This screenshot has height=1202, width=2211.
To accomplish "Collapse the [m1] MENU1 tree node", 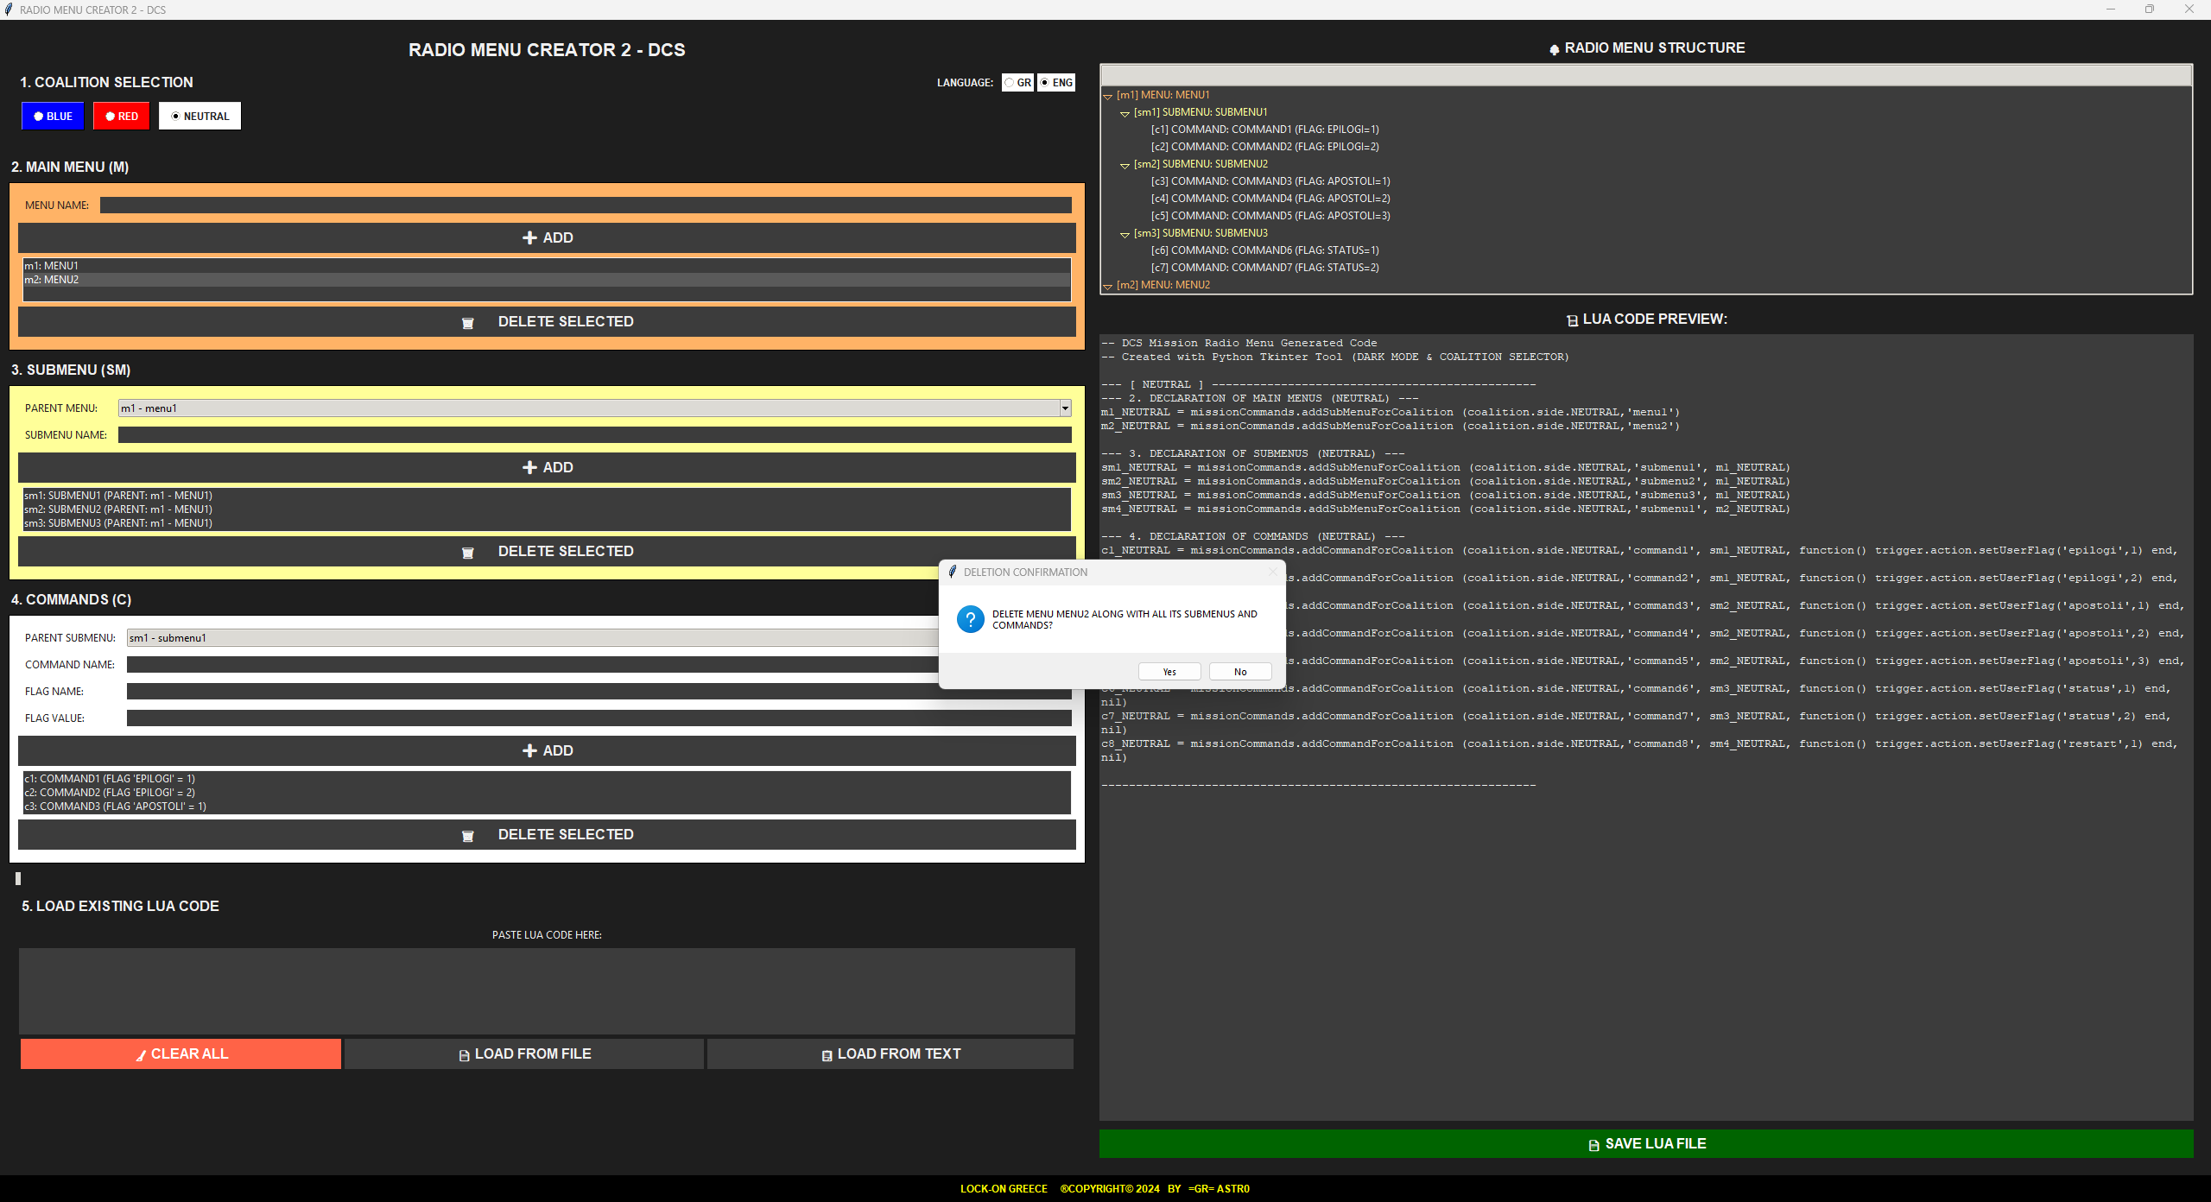I will click(1107, 96).
